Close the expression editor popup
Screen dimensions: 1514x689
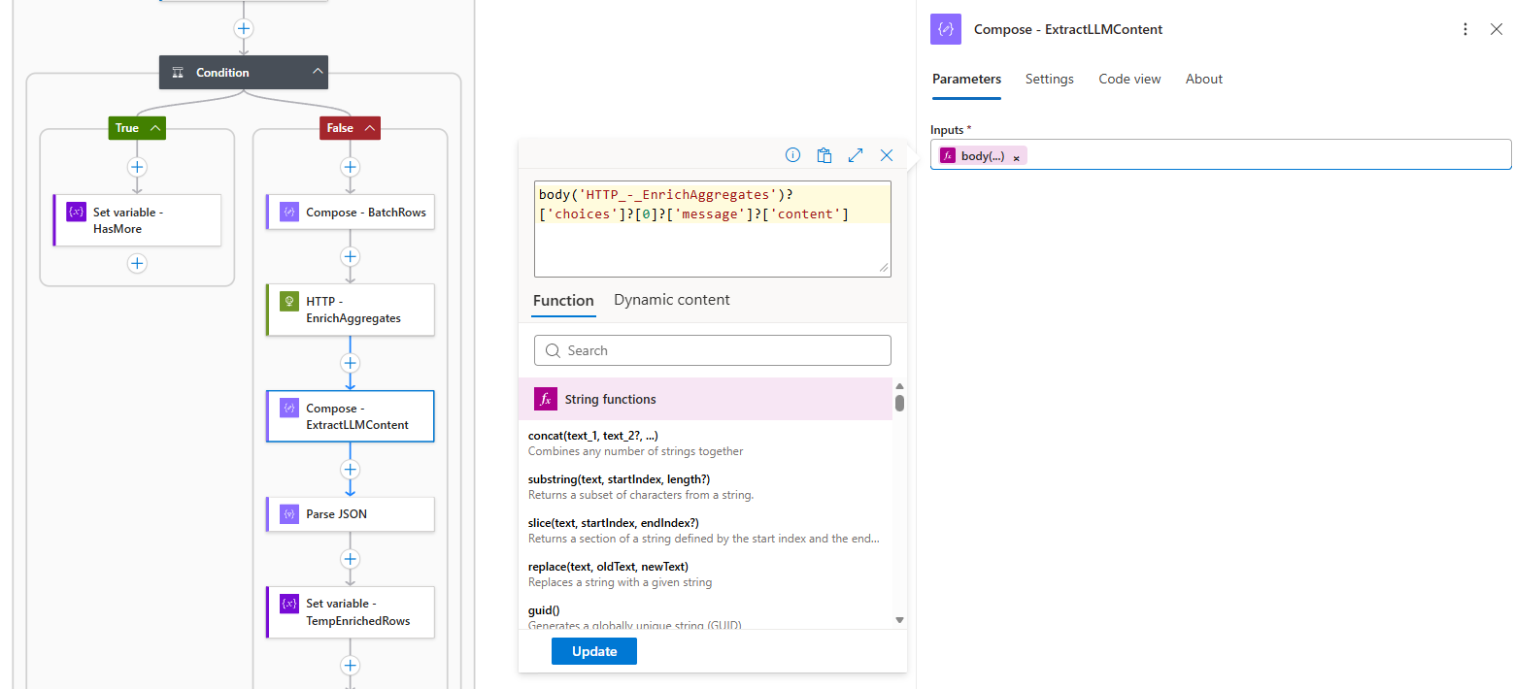[886, 155]
